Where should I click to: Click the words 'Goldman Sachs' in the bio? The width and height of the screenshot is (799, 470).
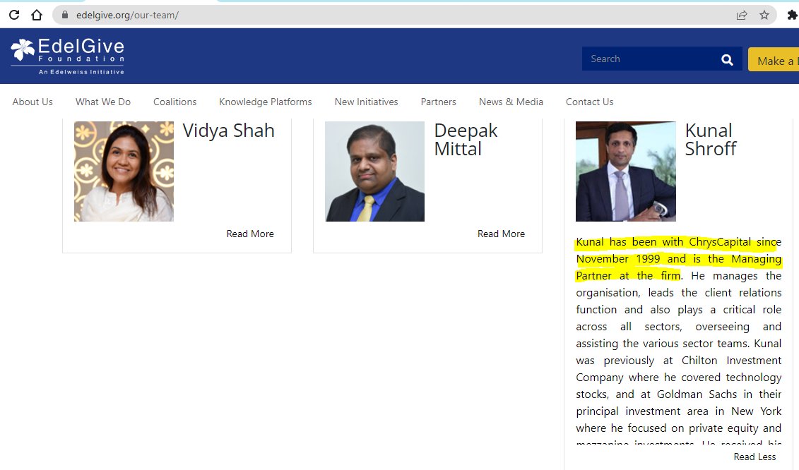click(x=697, y=394)
